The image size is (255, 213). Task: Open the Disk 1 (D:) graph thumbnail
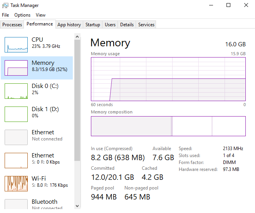click(16, 114)
